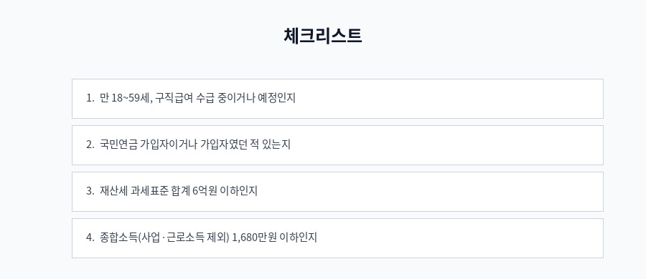
Task: Click the number "3." of third item
Action: pyautogui.click(x=90, y=192)
